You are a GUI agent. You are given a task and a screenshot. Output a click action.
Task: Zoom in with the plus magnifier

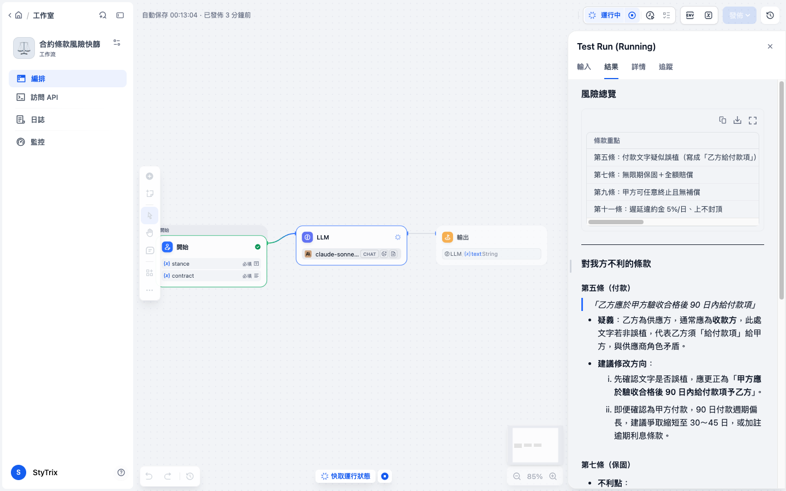(553, 476)
